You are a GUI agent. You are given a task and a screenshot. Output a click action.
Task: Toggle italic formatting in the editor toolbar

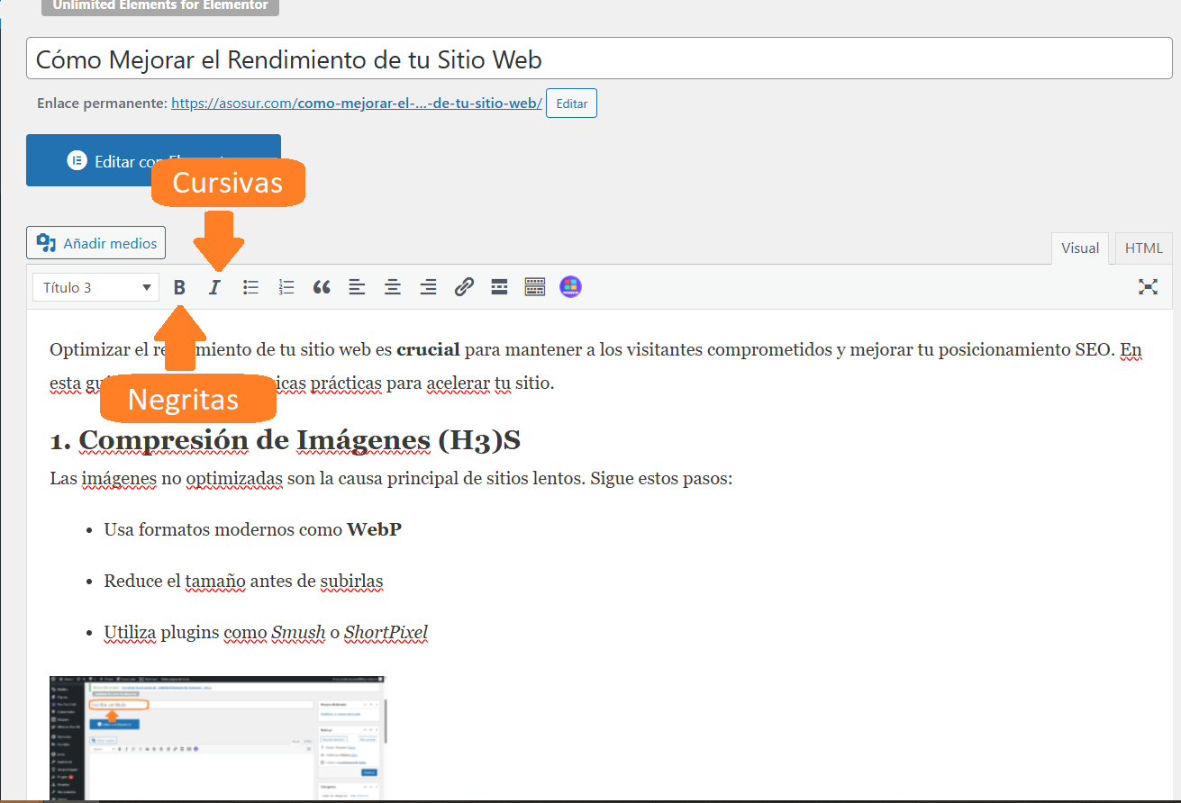(214, 287)
